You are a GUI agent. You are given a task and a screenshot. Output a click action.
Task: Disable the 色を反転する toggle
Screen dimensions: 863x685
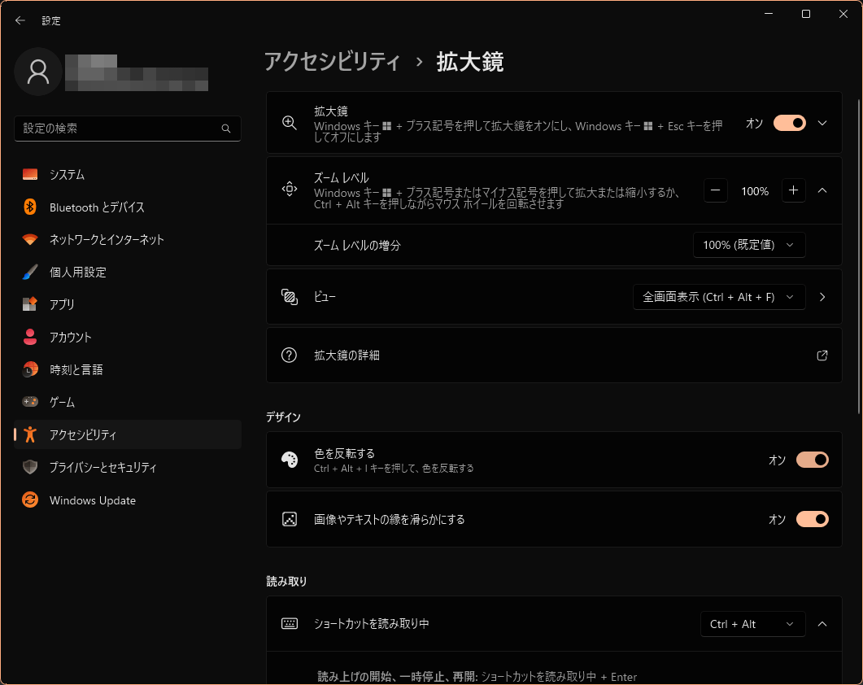point(812,460)
